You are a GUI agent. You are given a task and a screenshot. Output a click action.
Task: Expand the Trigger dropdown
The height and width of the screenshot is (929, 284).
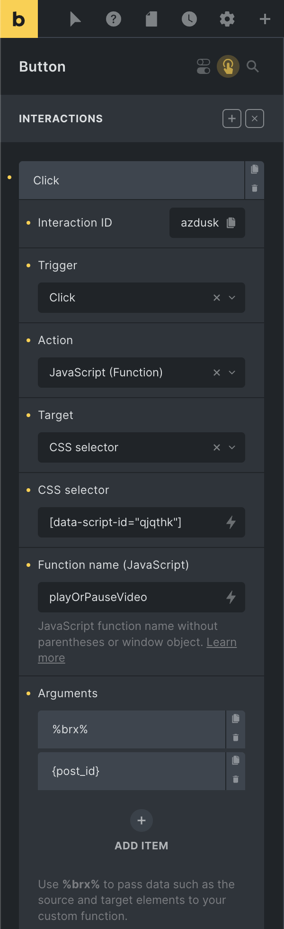tap(232, 298)
